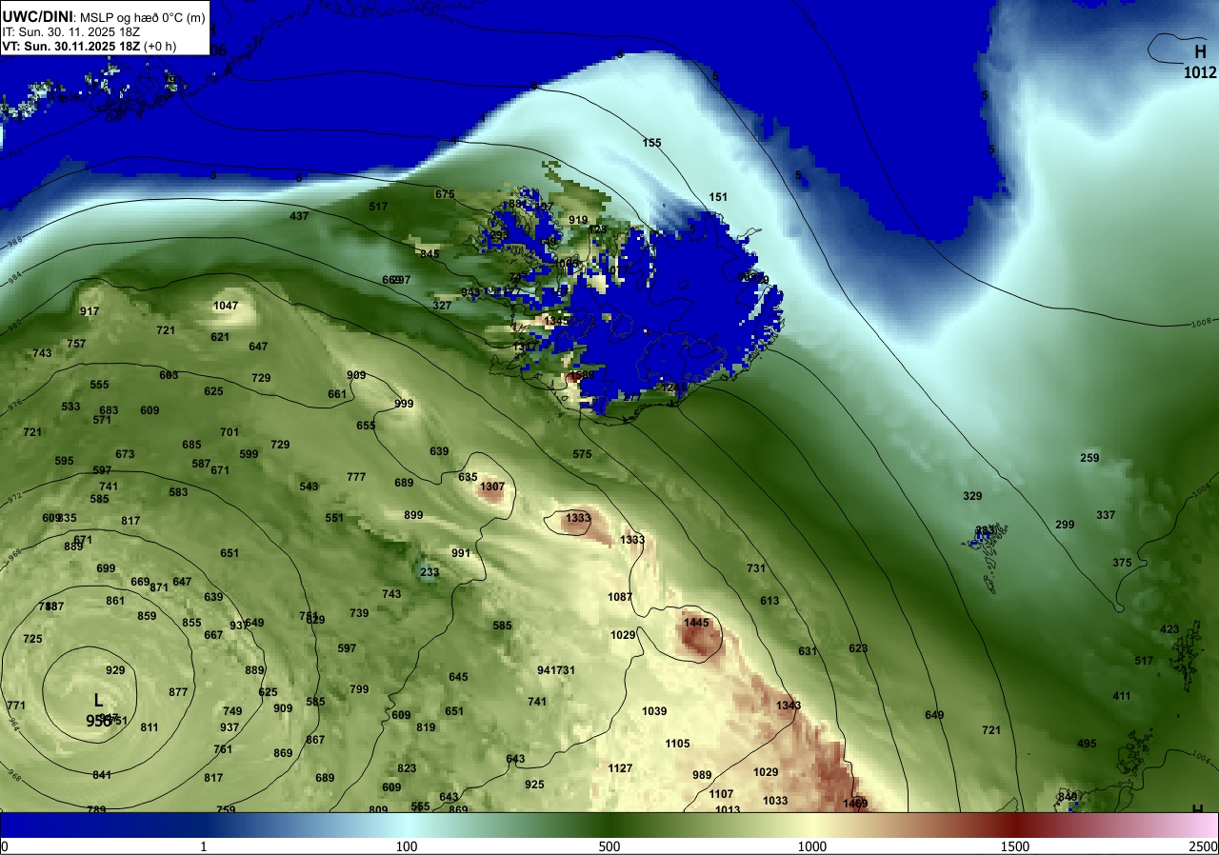Click the 1039 height value

[x=654, y=711]
